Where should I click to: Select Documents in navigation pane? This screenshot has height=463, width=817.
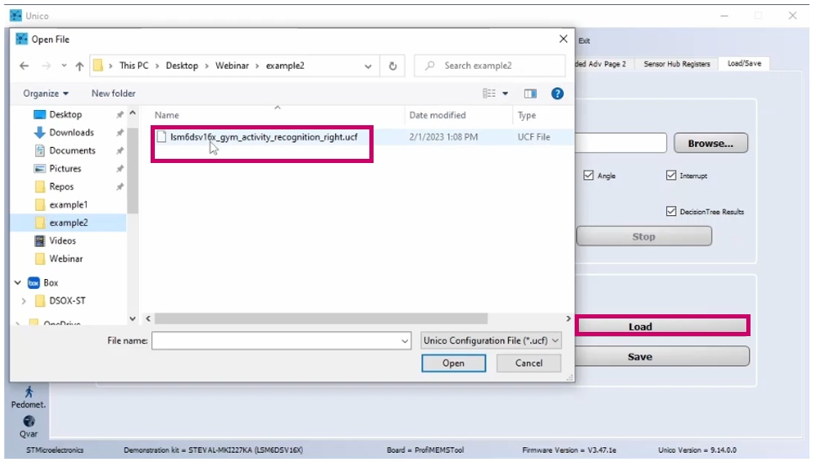click(x=72, y=150)
